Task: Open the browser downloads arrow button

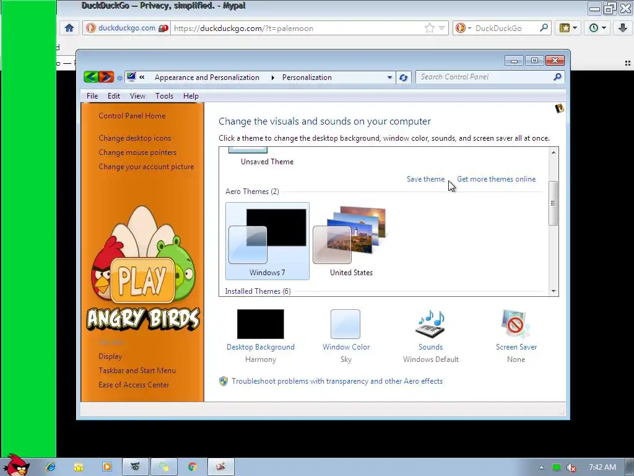Action: (622, 28)
